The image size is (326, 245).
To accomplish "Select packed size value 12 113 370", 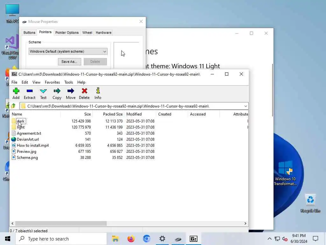I will pyautogui.click(x=114, y=121).
